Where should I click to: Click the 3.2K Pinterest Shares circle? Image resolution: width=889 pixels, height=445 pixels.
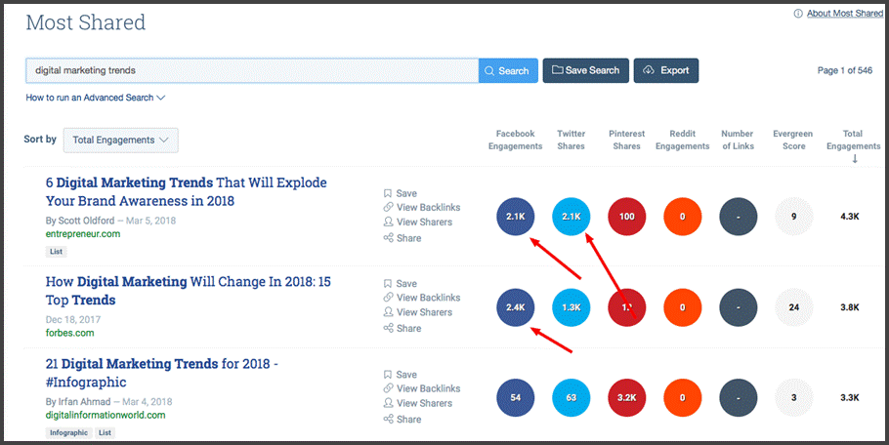[x=627, y=398]
